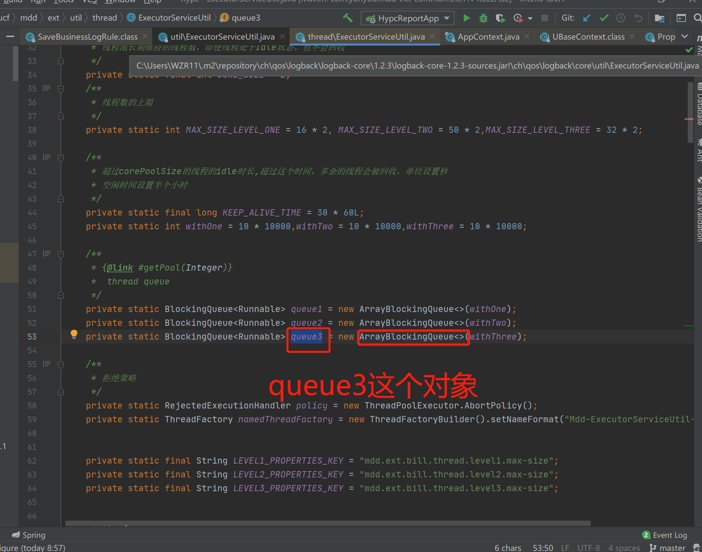Collapse the comment fold marker at line 55
702x552 pixels.
(61, 365)
